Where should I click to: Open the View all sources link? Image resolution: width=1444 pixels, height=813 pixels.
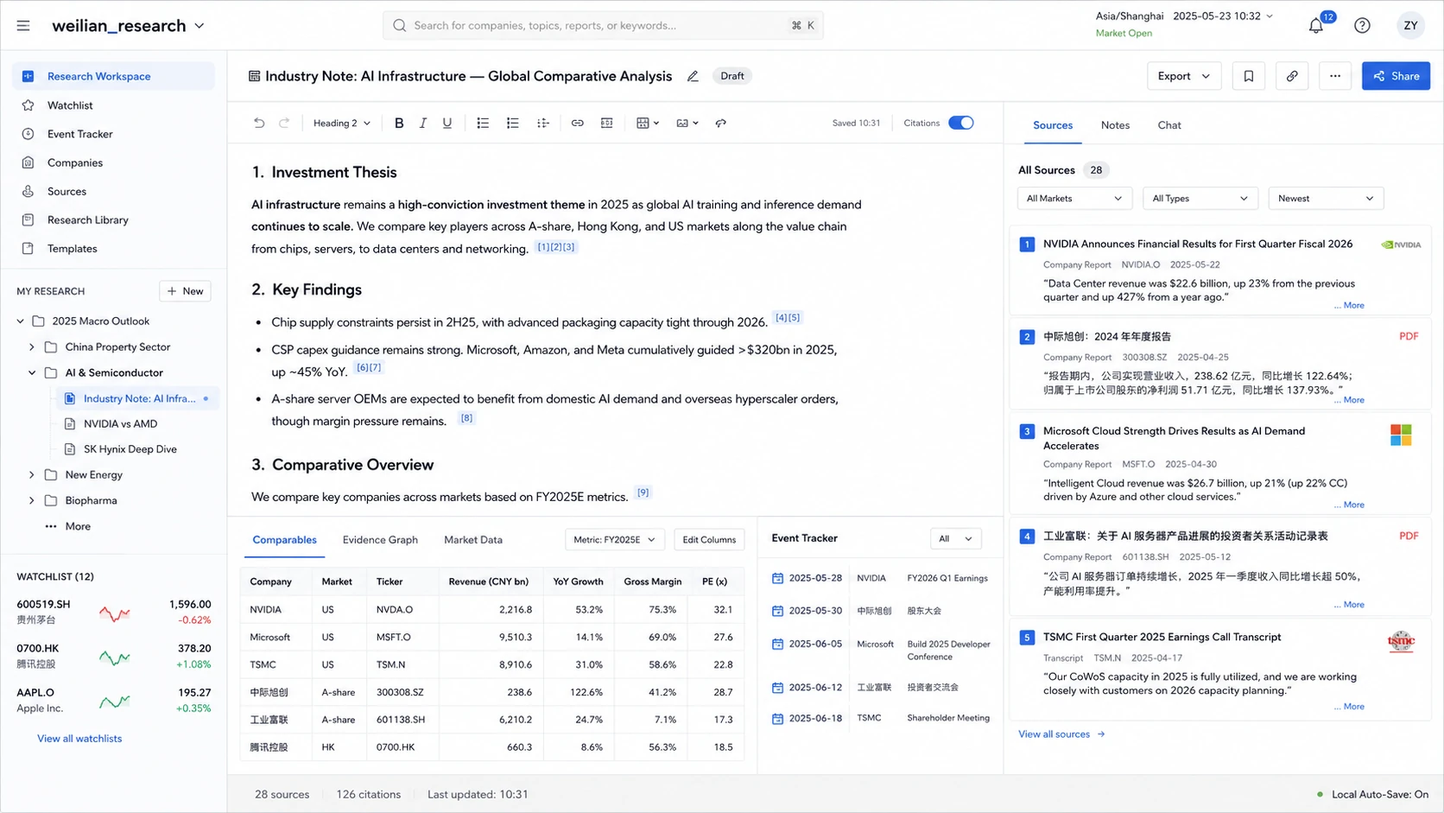pos(1061,734)
